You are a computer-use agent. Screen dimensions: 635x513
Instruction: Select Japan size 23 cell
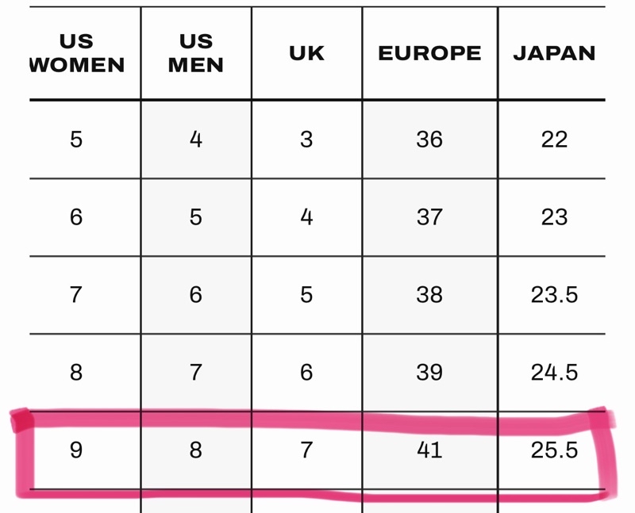tap(554, 216)
